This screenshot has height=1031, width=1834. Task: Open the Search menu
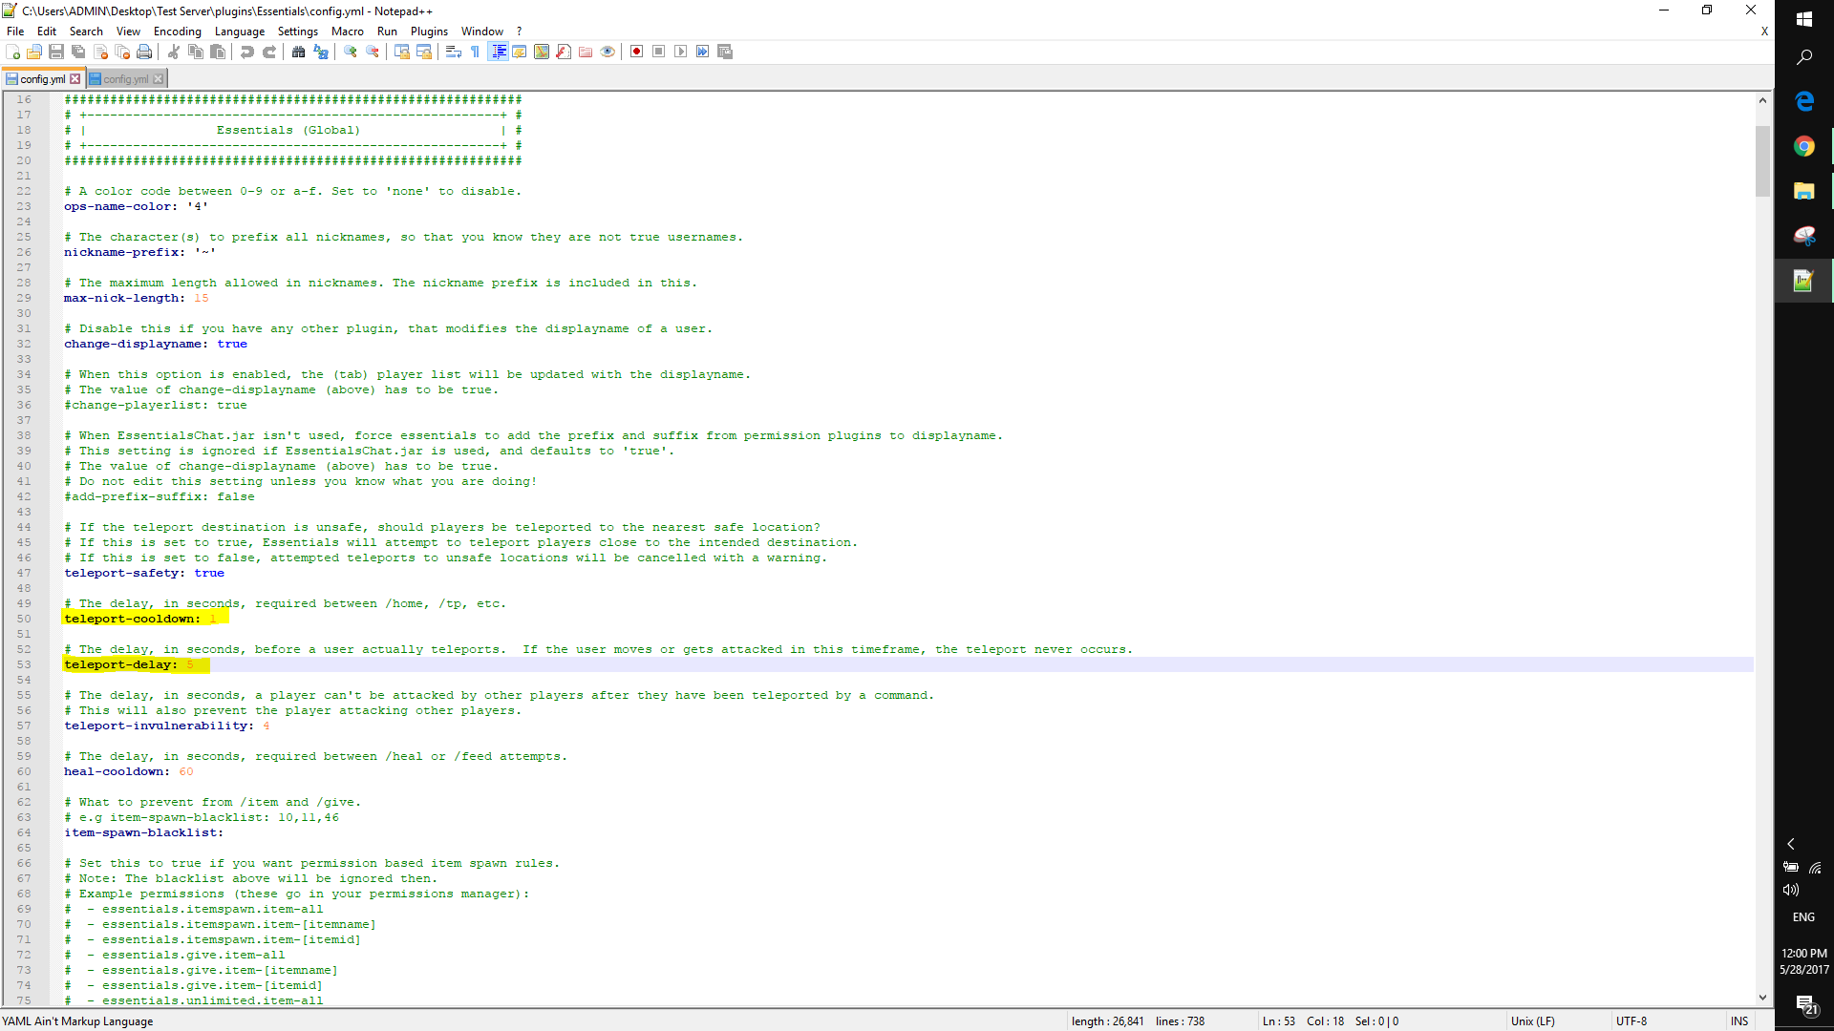[x=86, y=32]
